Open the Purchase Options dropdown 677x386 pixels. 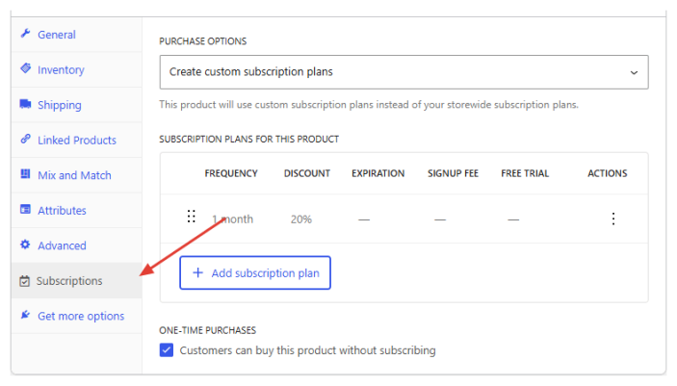click(x=404, y=72)
